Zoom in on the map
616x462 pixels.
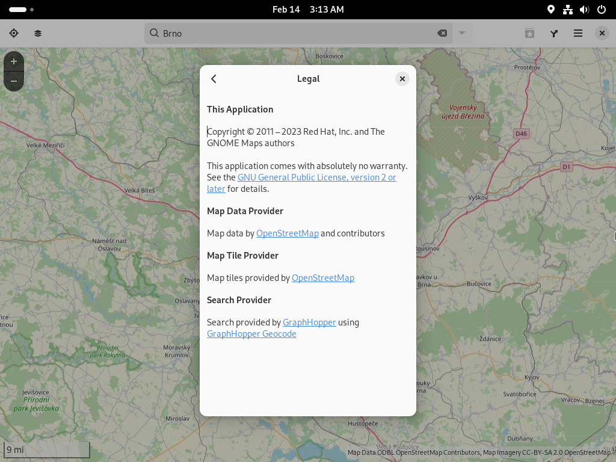(x=14, y=61)
